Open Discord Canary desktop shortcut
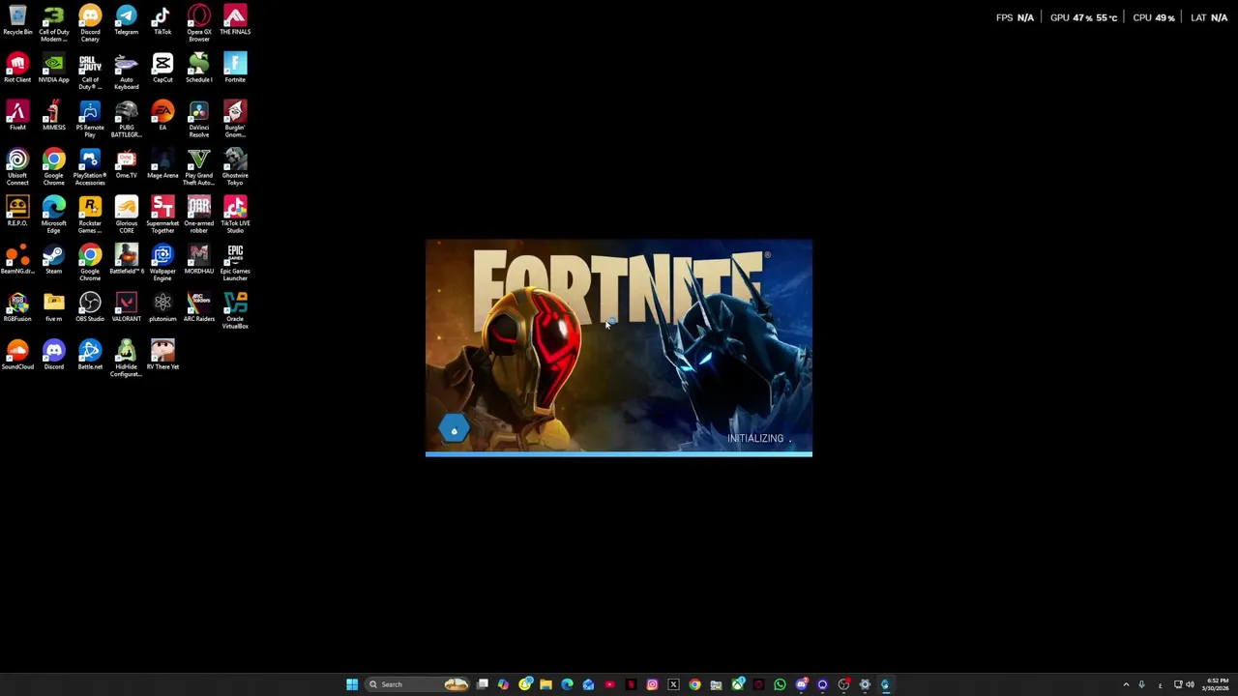Image resolution: width=1238 pixels, height=696 pixels. 90,24
